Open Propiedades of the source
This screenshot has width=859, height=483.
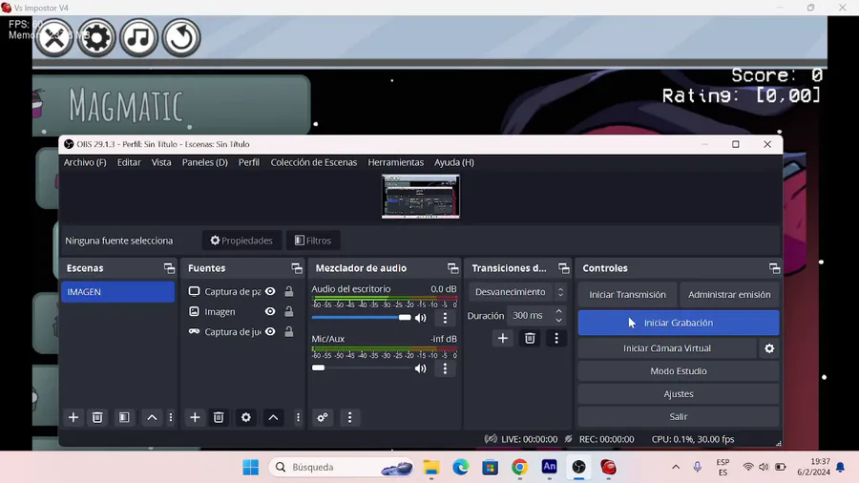tap(241, 241)
